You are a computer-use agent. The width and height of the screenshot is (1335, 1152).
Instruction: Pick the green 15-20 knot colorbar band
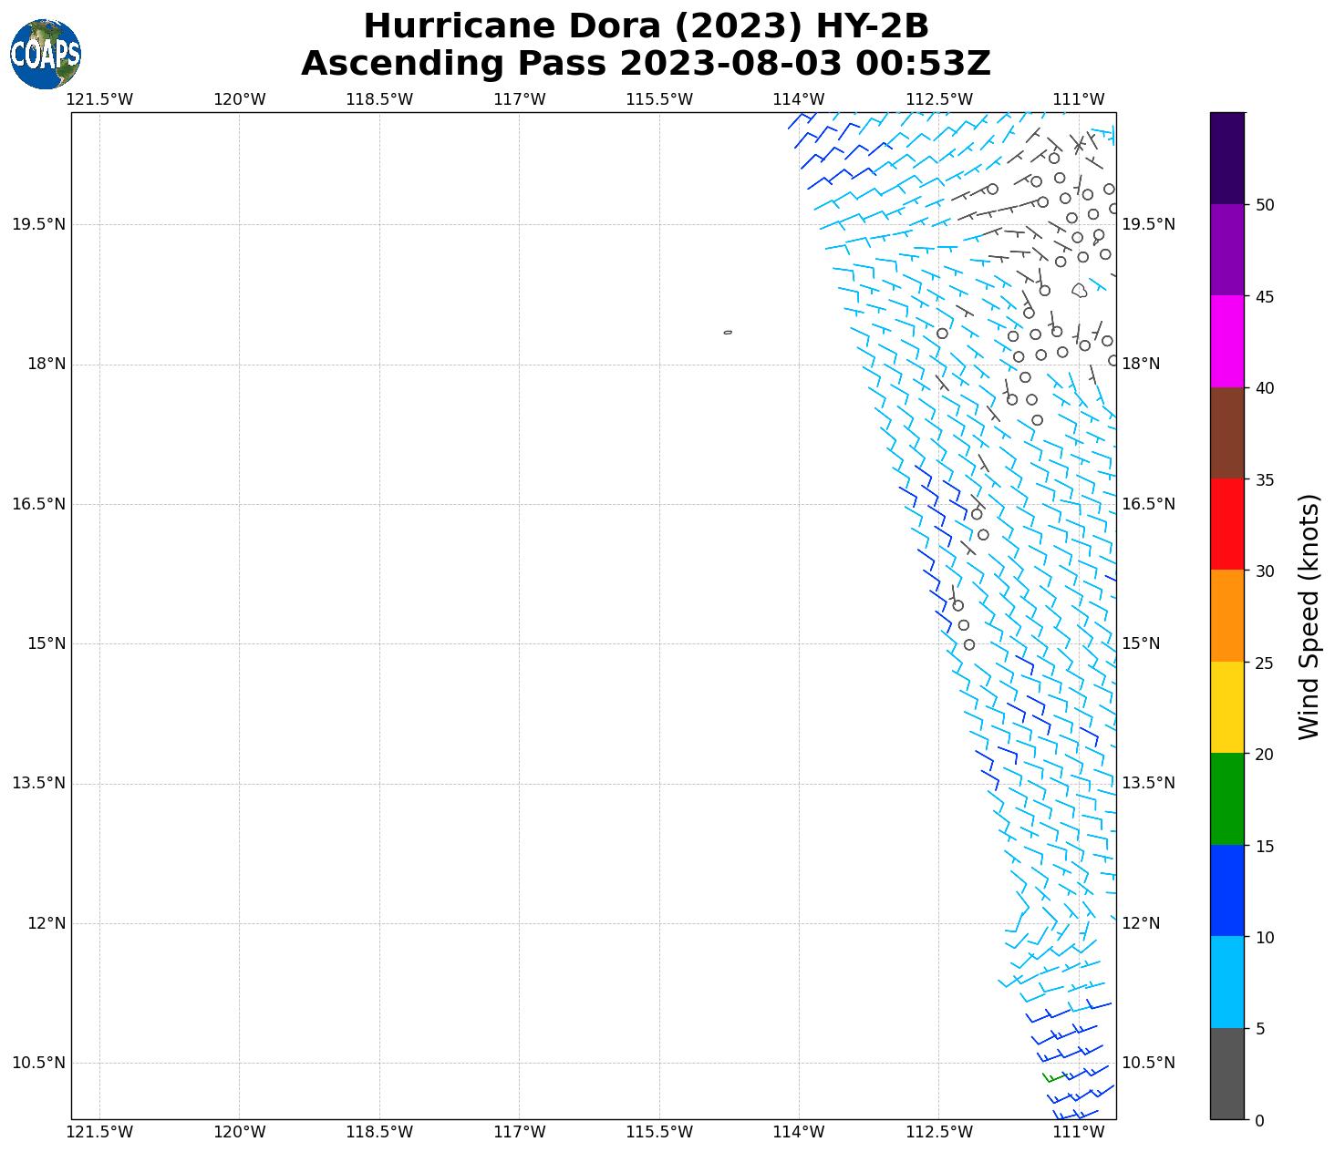point(1226,799)
